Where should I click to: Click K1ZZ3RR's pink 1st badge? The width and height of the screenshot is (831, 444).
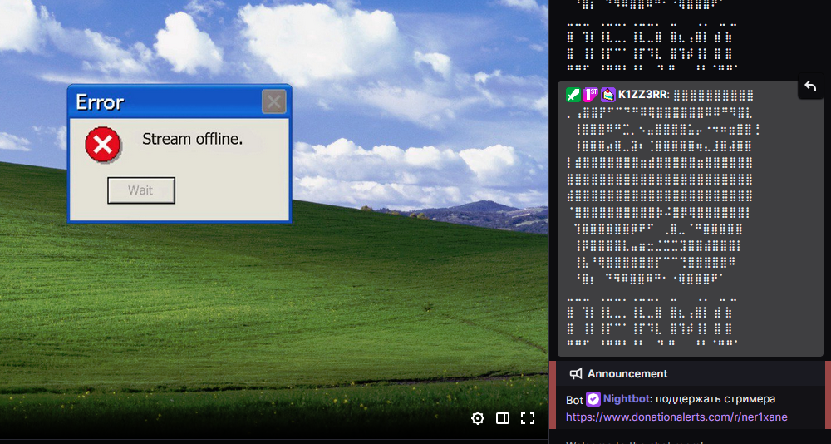(590, 95)
